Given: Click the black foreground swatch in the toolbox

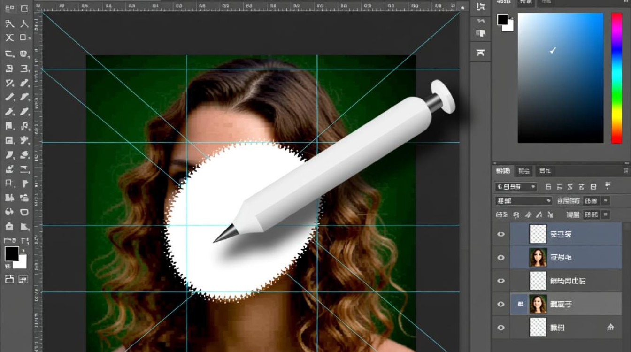Looking at the screenshot, I should (x=12, y=253).
